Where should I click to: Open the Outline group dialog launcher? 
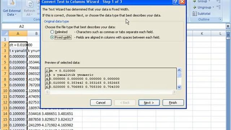point(220,19)
